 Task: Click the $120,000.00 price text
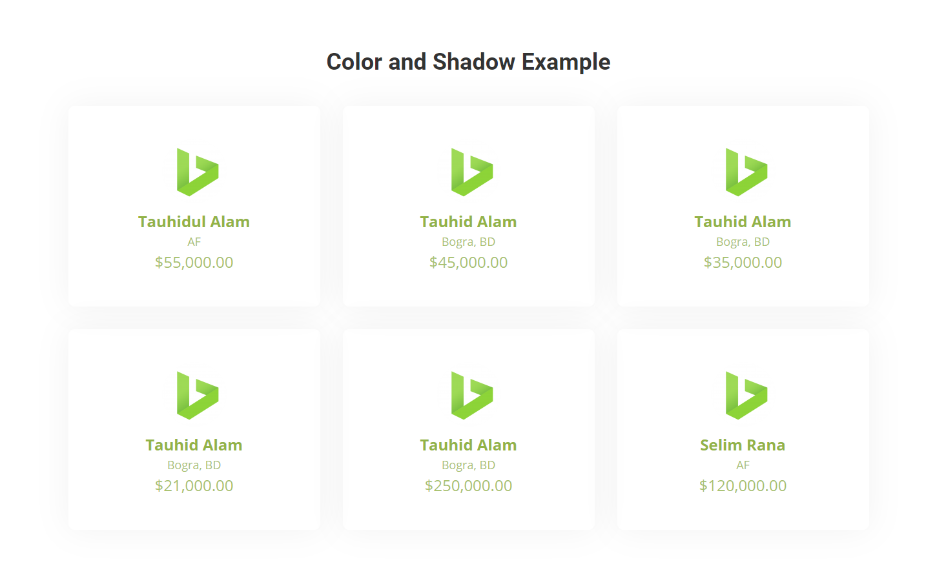tap(743, 486)
